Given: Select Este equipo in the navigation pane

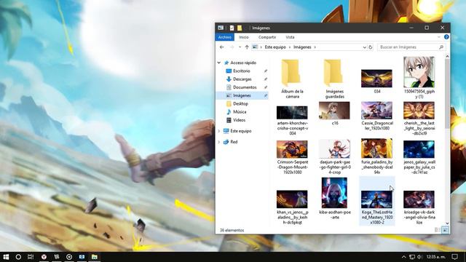Looking at the screenshot, I should (241, 131).
